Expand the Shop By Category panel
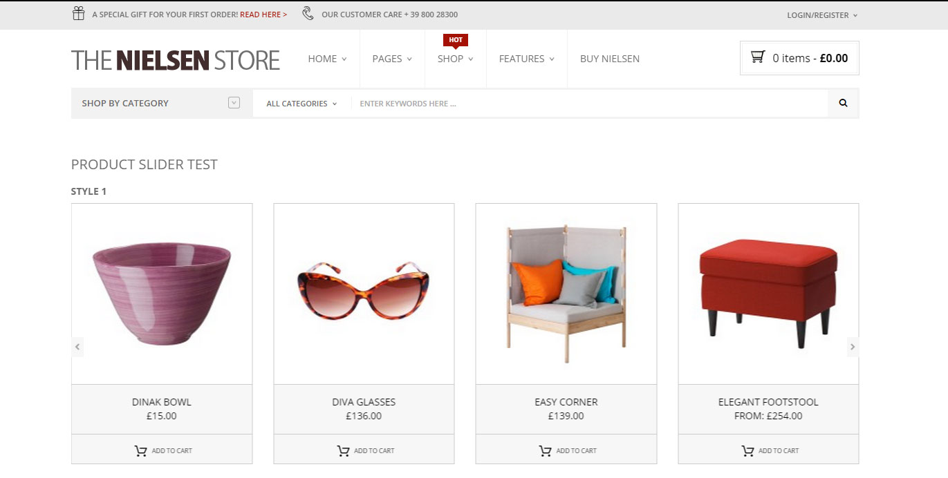The width and height of the screenshot is (948, 478). (234, 103)
